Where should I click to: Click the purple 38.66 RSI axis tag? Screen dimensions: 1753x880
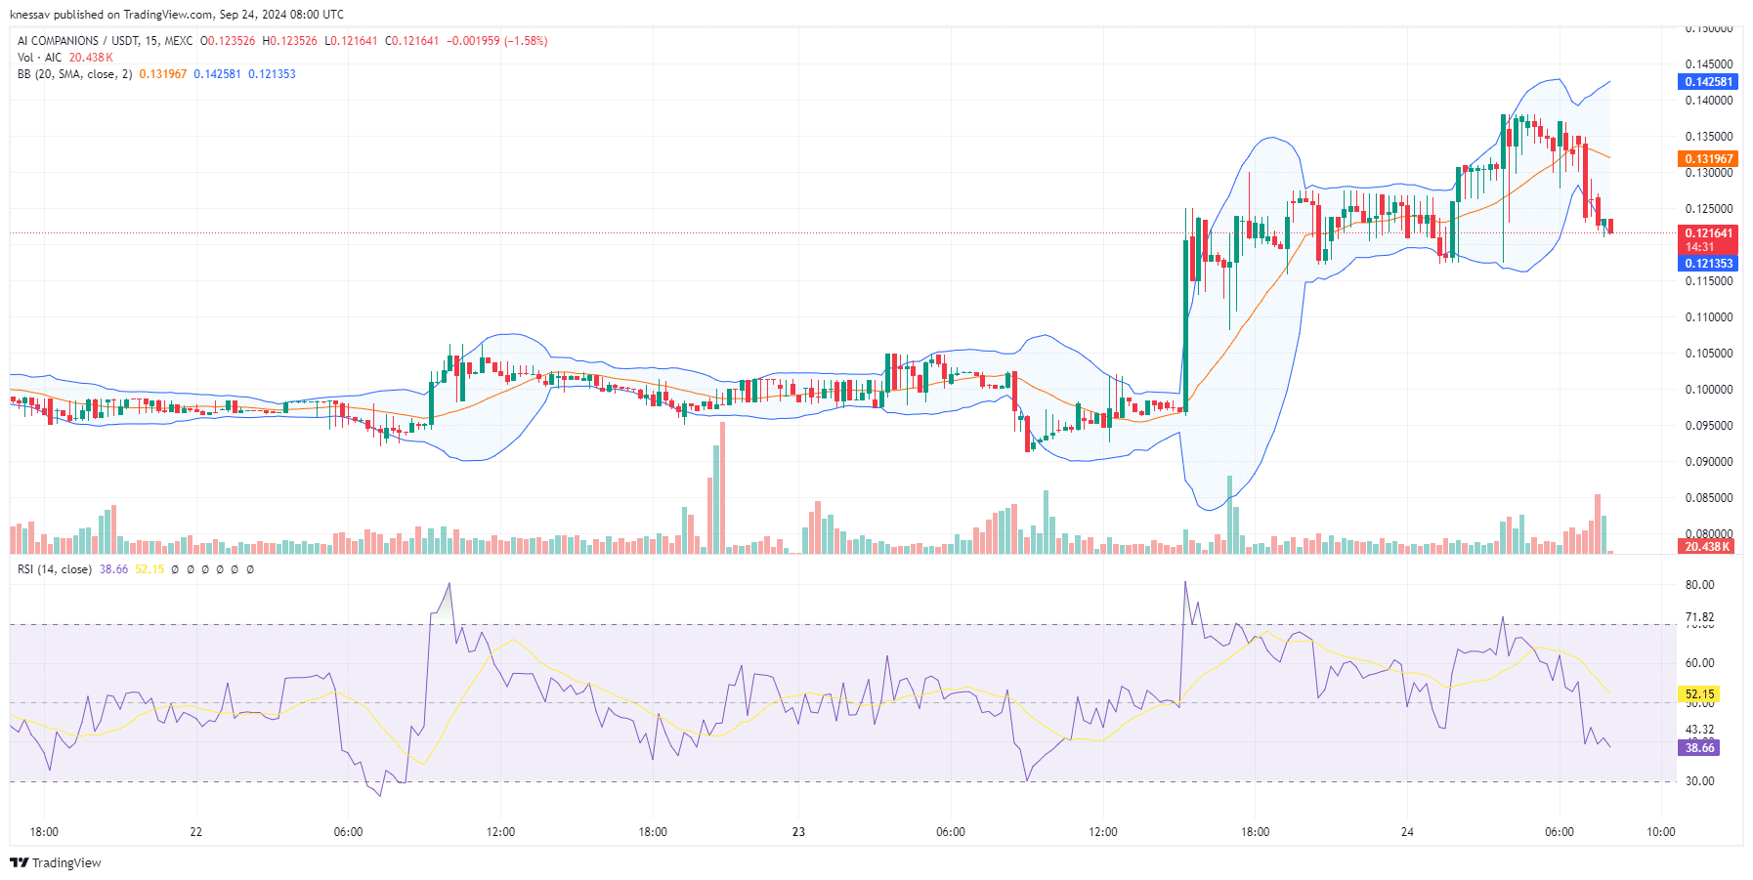pos(1698,748)
